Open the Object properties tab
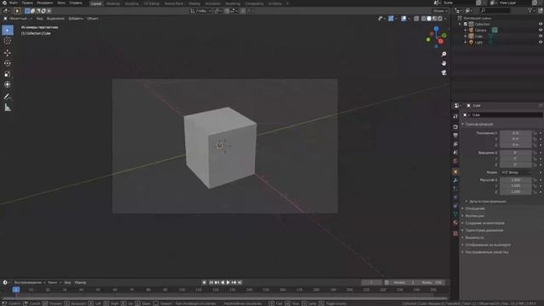This screenshot has width=544, height=306. [456, 172]
